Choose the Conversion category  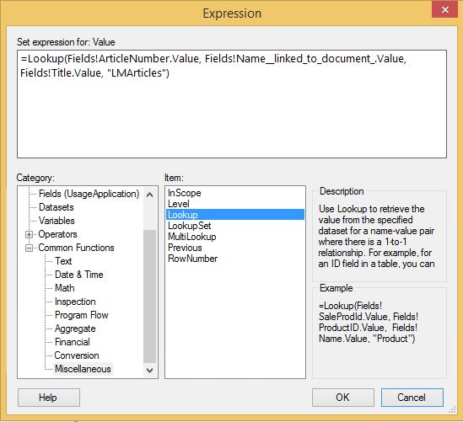(x=77, y=355)
